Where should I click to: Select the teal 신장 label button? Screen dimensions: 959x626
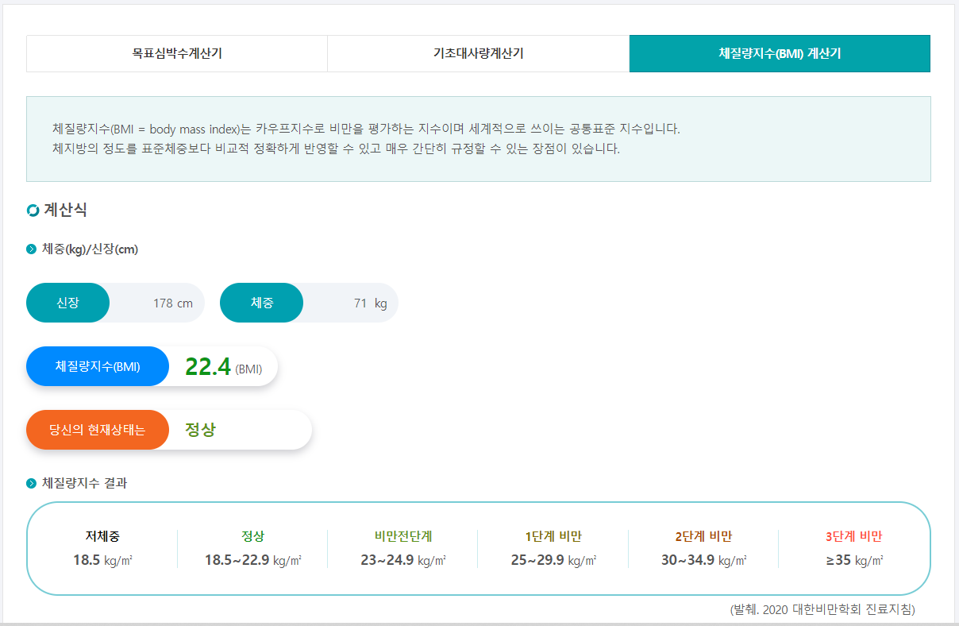[67, 302]
